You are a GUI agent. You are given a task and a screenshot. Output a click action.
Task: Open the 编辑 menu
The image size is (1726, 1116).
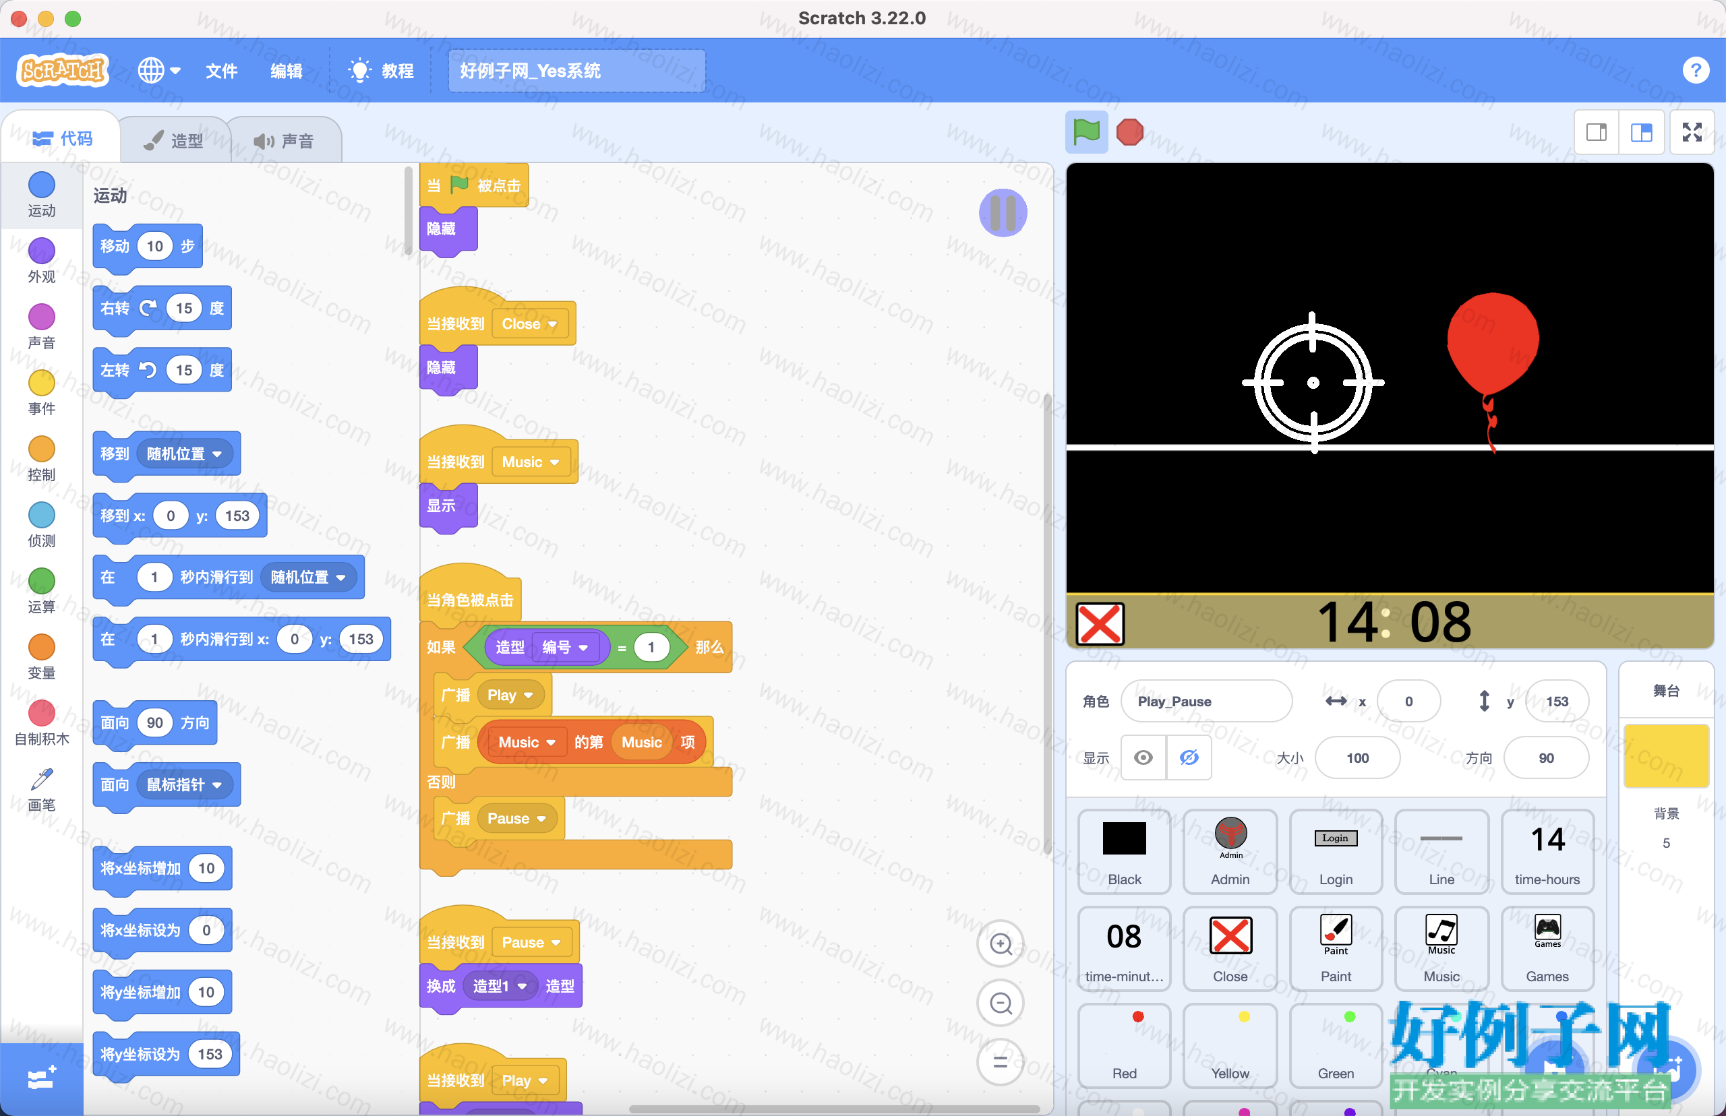287,70
